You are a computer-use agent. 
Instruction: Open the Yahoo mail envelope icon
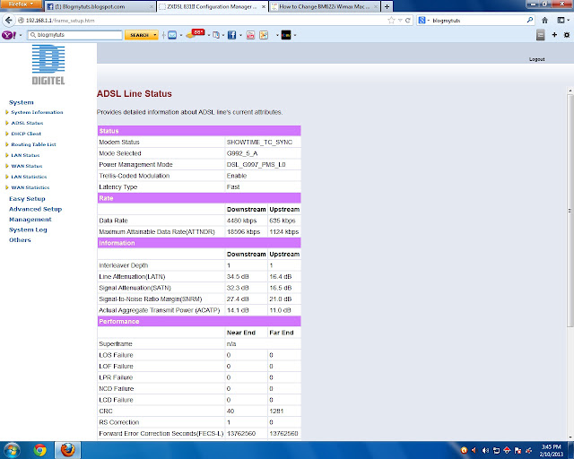click(x=172, y=35)
